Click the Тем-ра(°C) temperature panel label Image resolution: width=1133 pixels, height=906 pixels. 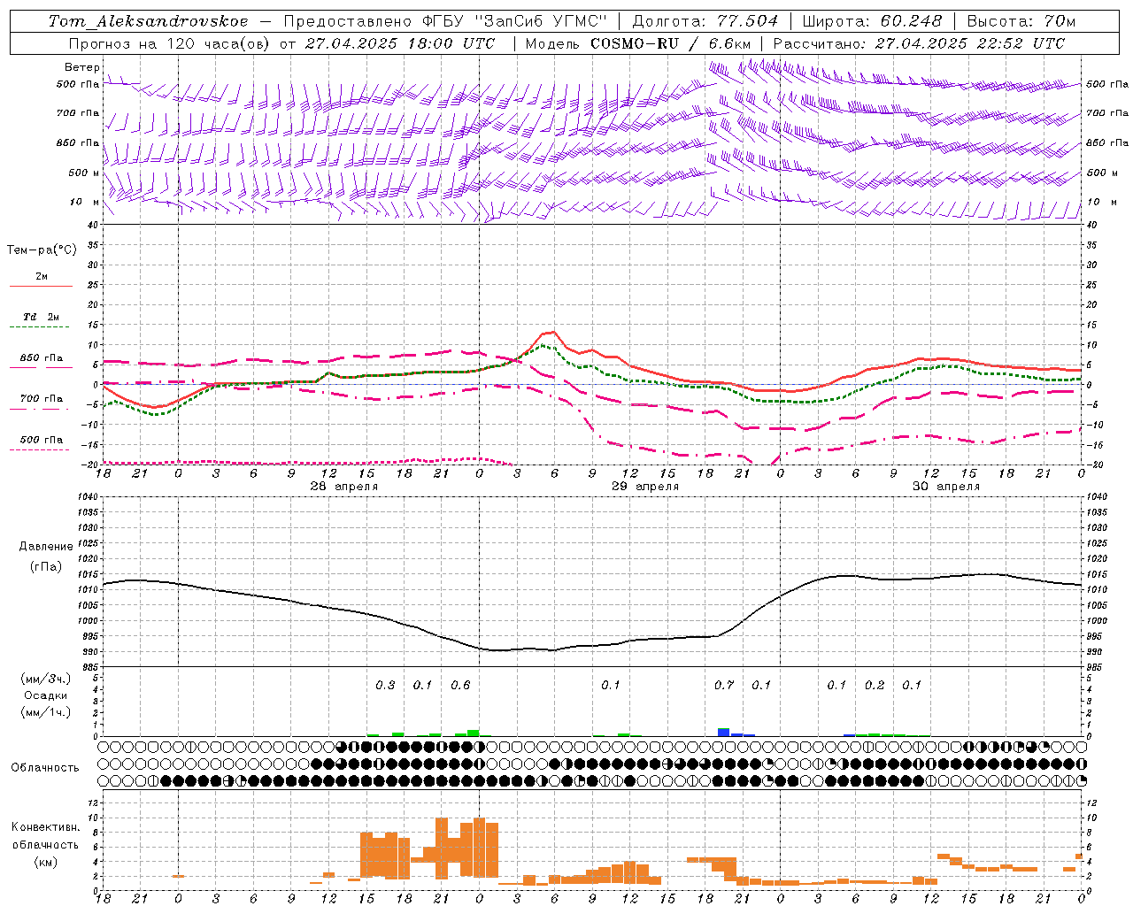pos(42,250)
